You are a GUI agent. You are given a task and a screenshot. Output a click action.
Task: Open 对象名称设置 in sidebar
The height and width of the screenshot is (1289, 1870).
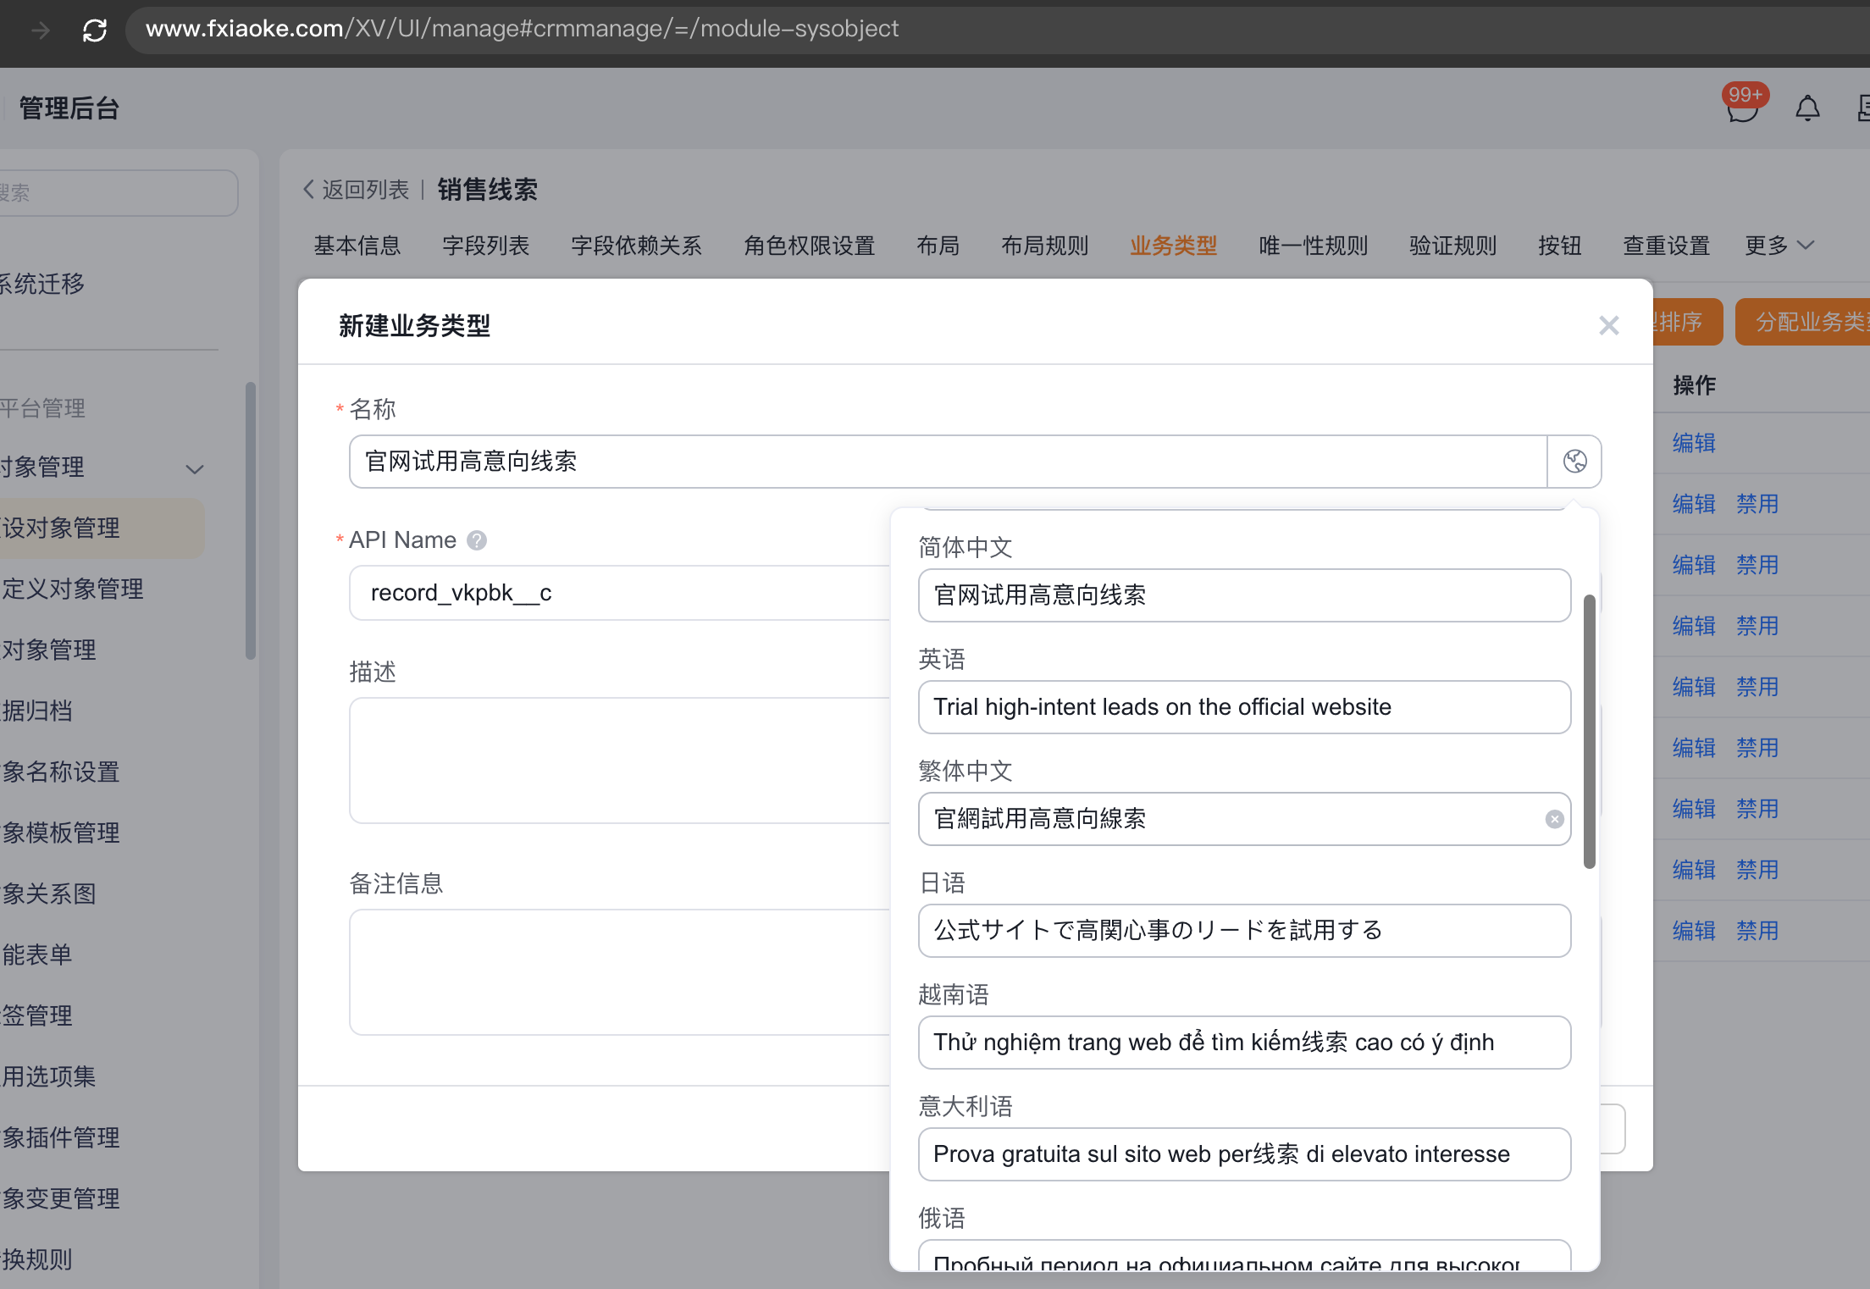point(60,772)
